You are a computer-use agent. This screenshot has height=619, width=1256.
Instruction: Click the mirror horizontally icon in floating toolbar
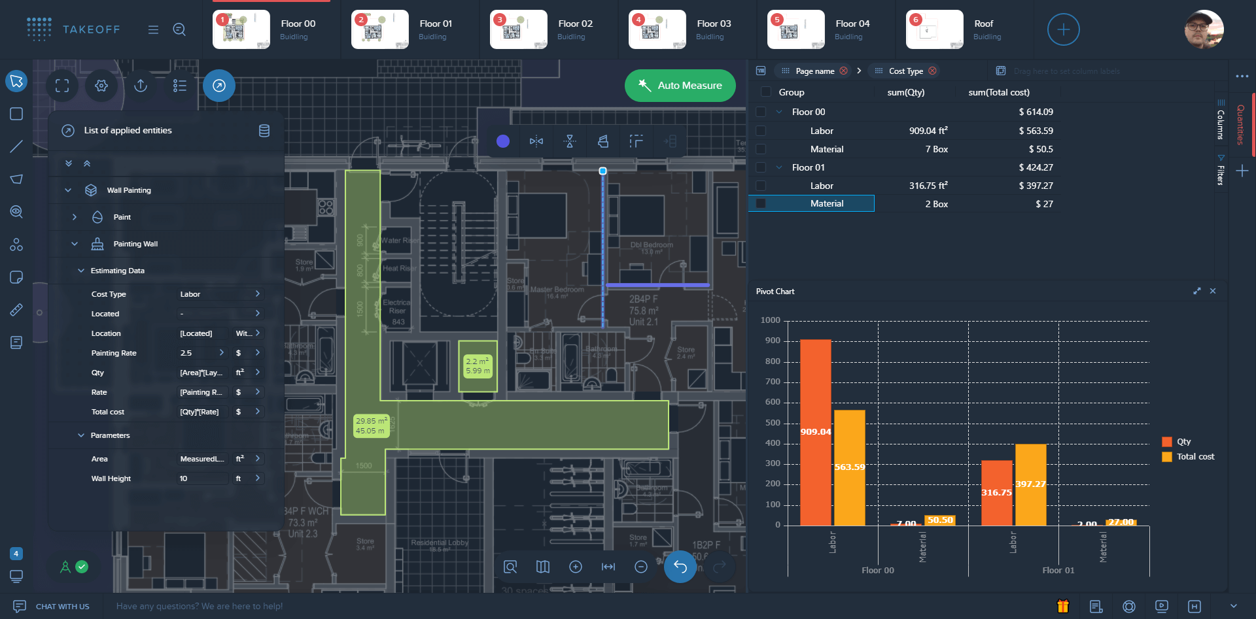(x=536, y=141)
